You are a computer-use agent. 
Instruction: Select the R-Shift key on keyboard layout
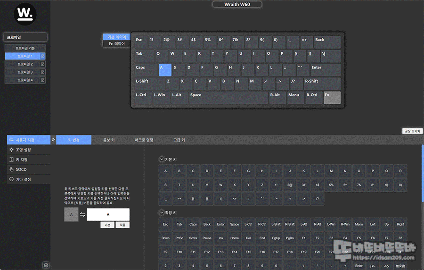(322, 84)
